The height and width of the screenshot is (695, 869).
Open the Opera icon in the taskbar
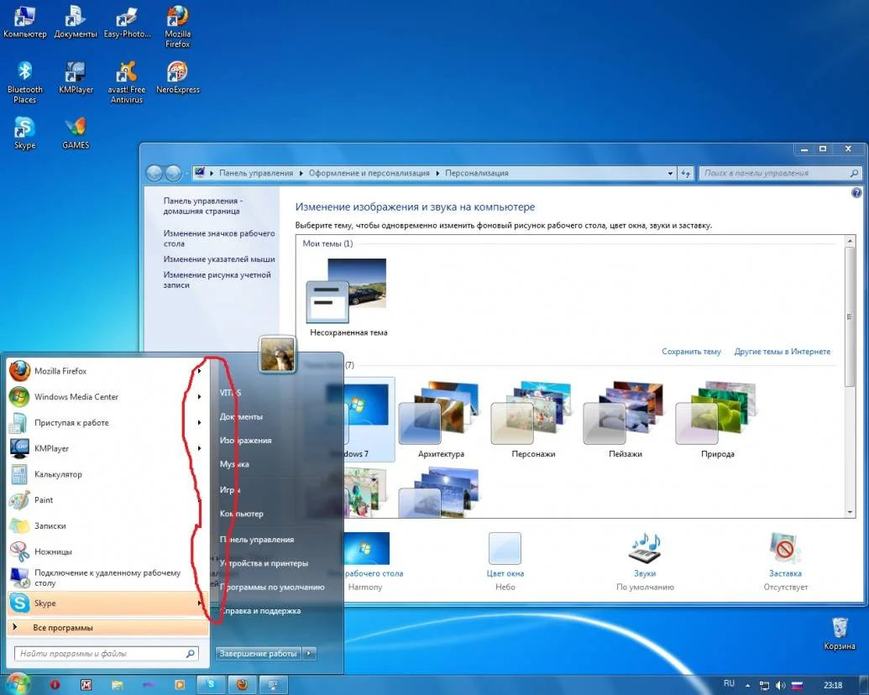pos(55,684)
